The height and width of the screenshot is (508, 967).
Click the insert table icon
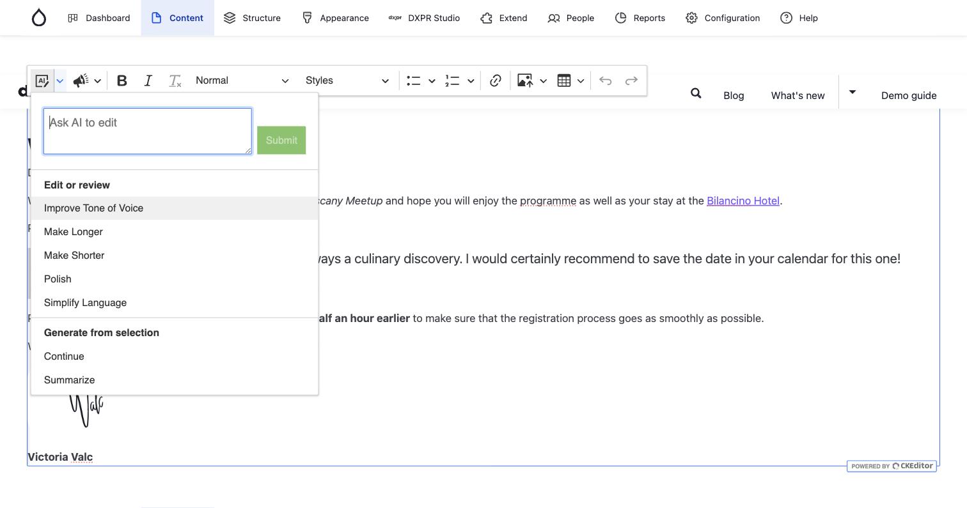564,81
